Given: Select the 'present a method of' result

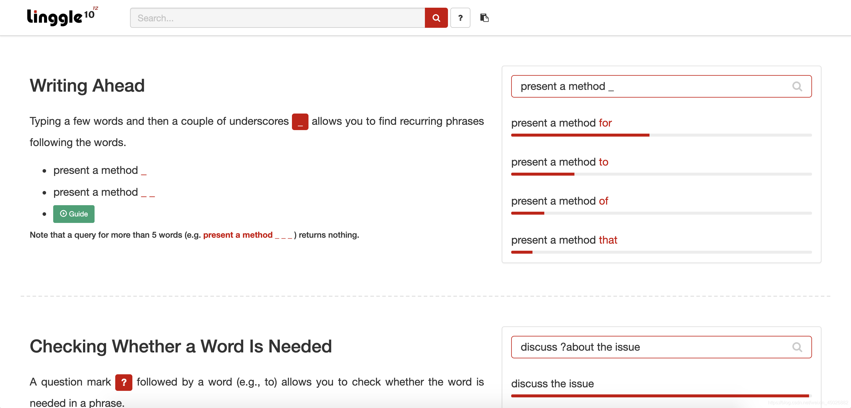Looking at the screenshot, I should point(559,201).
